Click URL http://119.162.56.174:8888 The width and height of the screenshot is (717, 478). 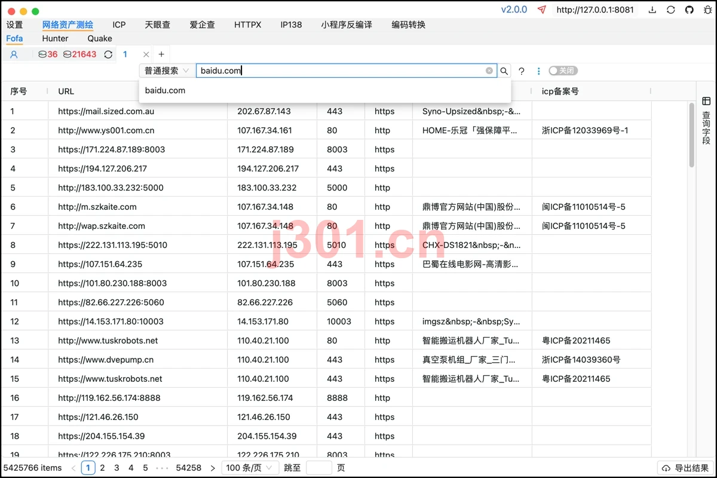pos(109,398)
